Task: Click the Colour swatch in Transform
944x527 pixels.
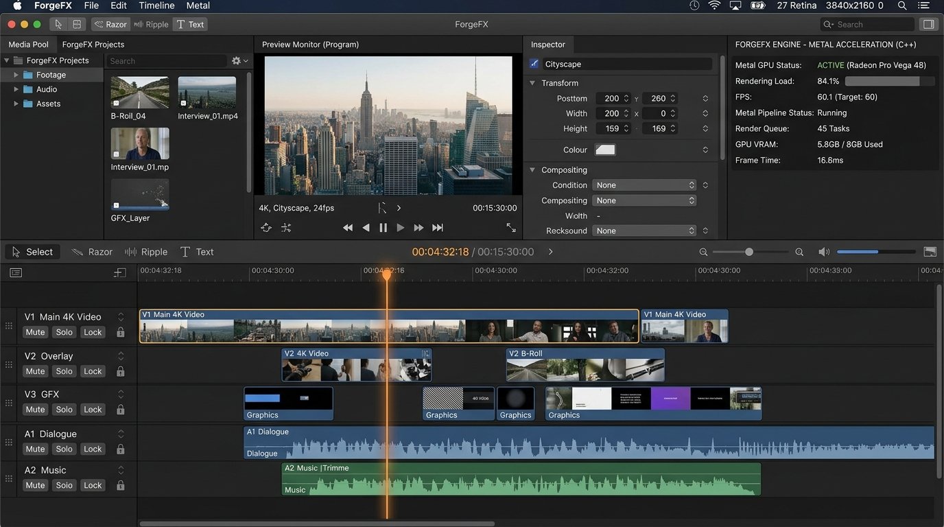Action: point(605,150)
